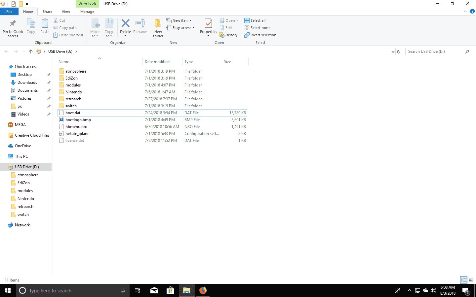The height and width of the screenshot is (297, 476).
Task: Switch to Details view layout icon
Action: pos(464,280)
